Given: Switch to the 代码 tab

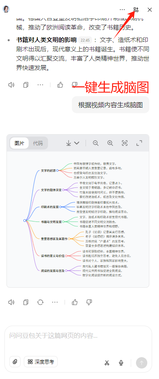Looking at the screenshot, I should (x=38, y=143).
